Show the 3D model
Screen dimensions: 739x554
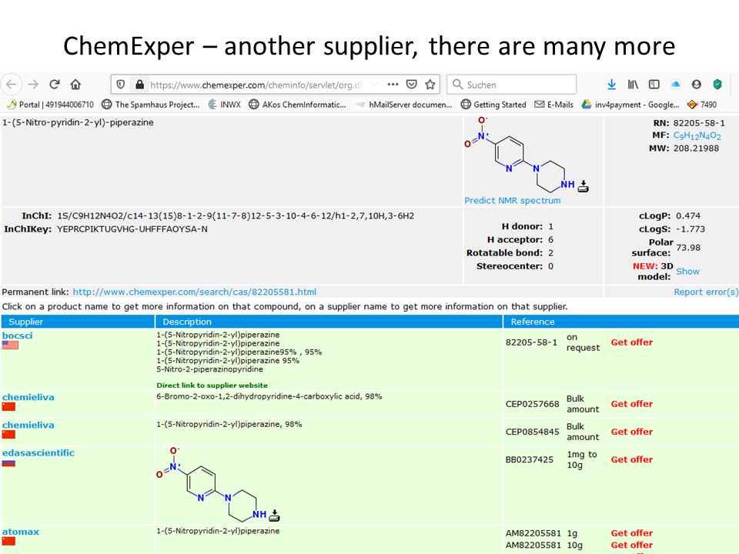pos(687,272)
